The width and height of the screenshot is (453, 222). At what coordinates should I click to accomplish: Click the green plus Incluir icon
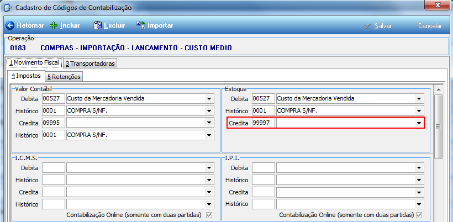[x=54, y=25]
